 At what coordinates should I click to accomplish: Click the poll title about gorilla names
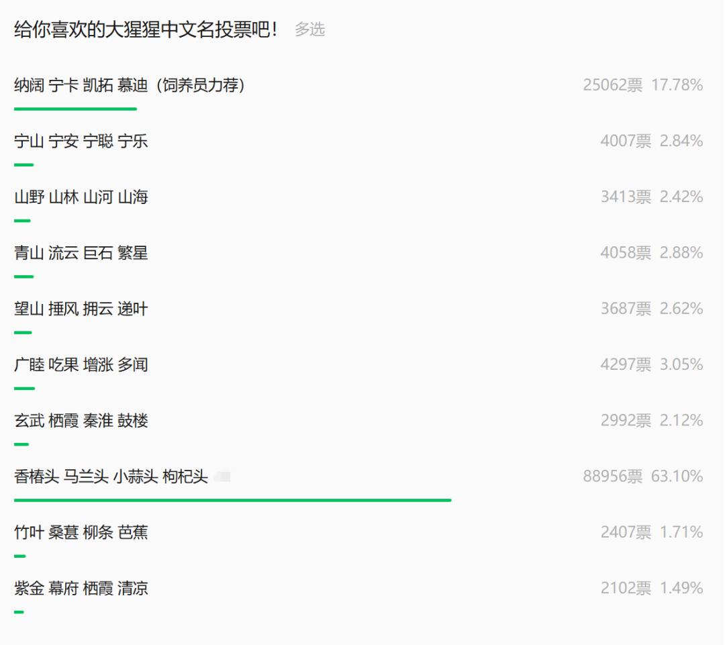[146, 30]
